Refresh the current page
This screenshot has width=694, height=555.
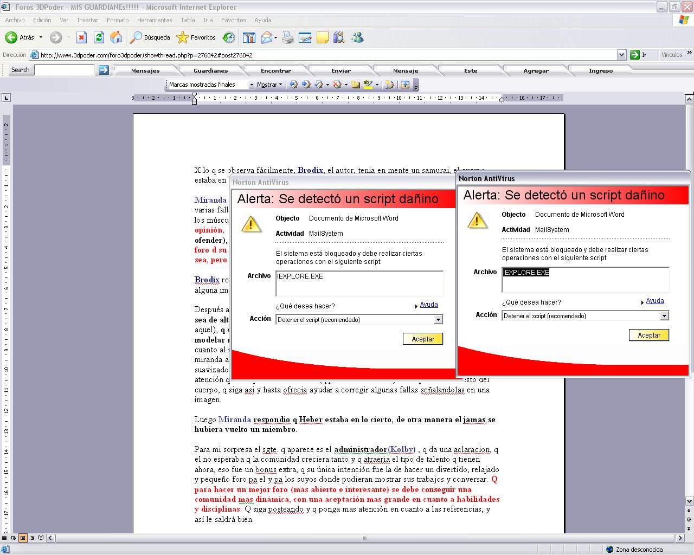tap(99, 37)
